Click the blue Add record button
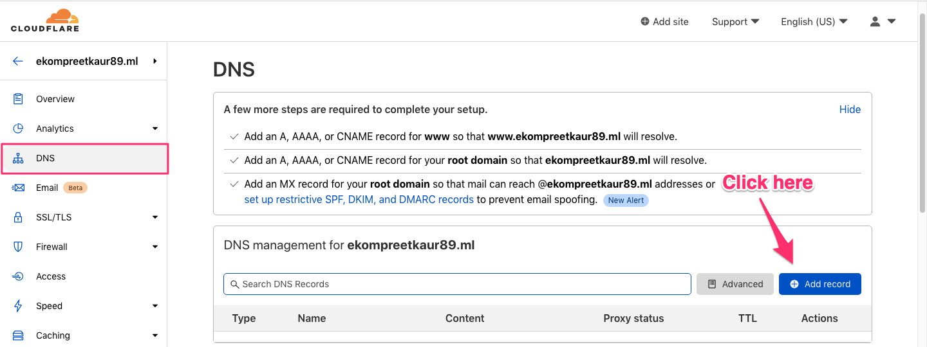Image resolution: width=927 pixels, height=347 pixels. tap(820, 284)
